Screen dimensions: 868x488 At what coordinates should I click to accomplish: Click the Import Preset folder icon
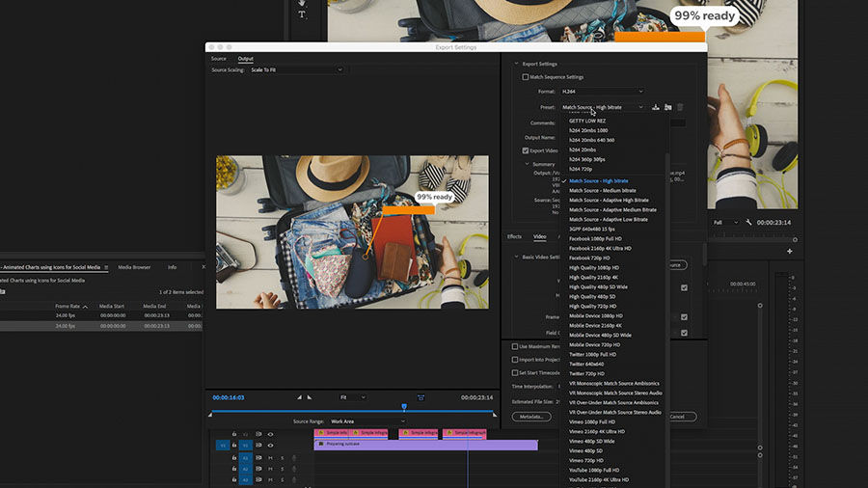coord(667,107)
